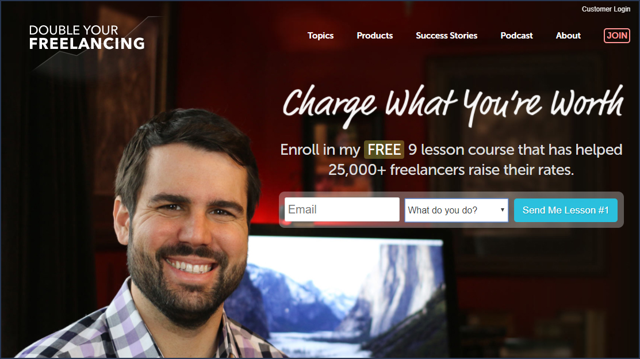Image resolution: width=640 pixels, height=359 pixels.
Task: Open the Topics menu item
Action: pyautogui.click(x=320, y=36)
